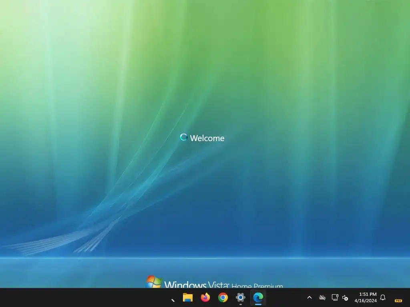This screenshot has width=410, height=307.
Task: Open Google Chrome from the taskbar
Action: tap(223, 297)
